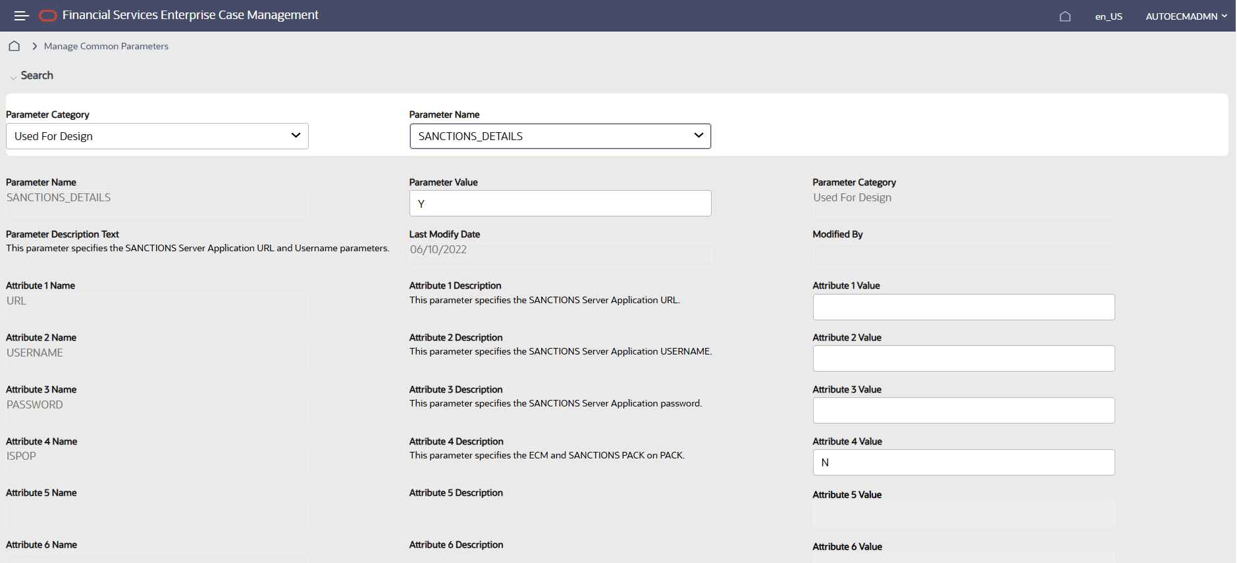Open the Parameter Name dropdown SANCTIONS_DETAILS
This screenshot has height=563, width=1237.
click(560, 136)
